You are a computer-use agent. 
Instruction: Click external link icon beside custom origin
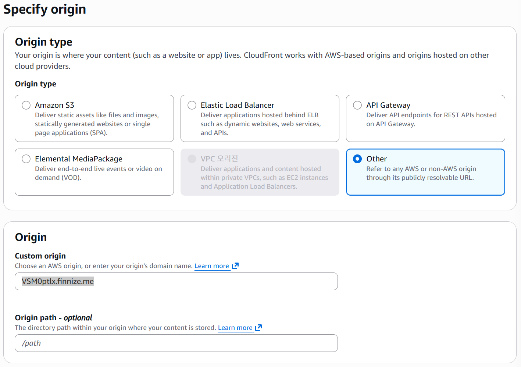tap(235, 266)
